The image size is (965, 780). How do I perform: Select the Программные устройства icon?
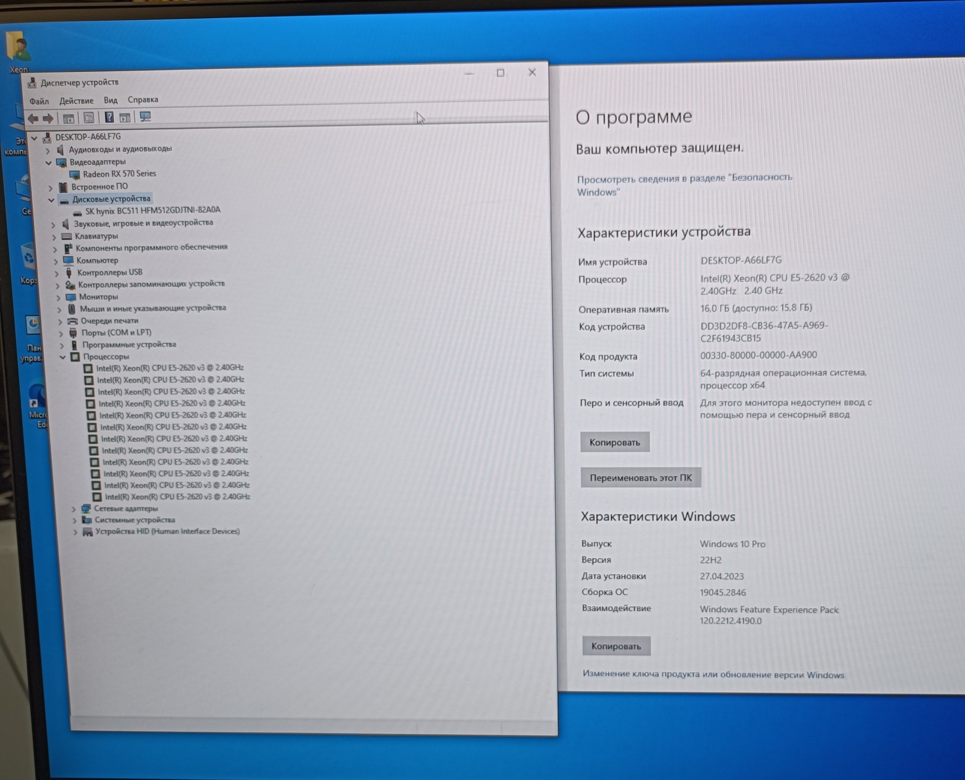pos(74,345)
